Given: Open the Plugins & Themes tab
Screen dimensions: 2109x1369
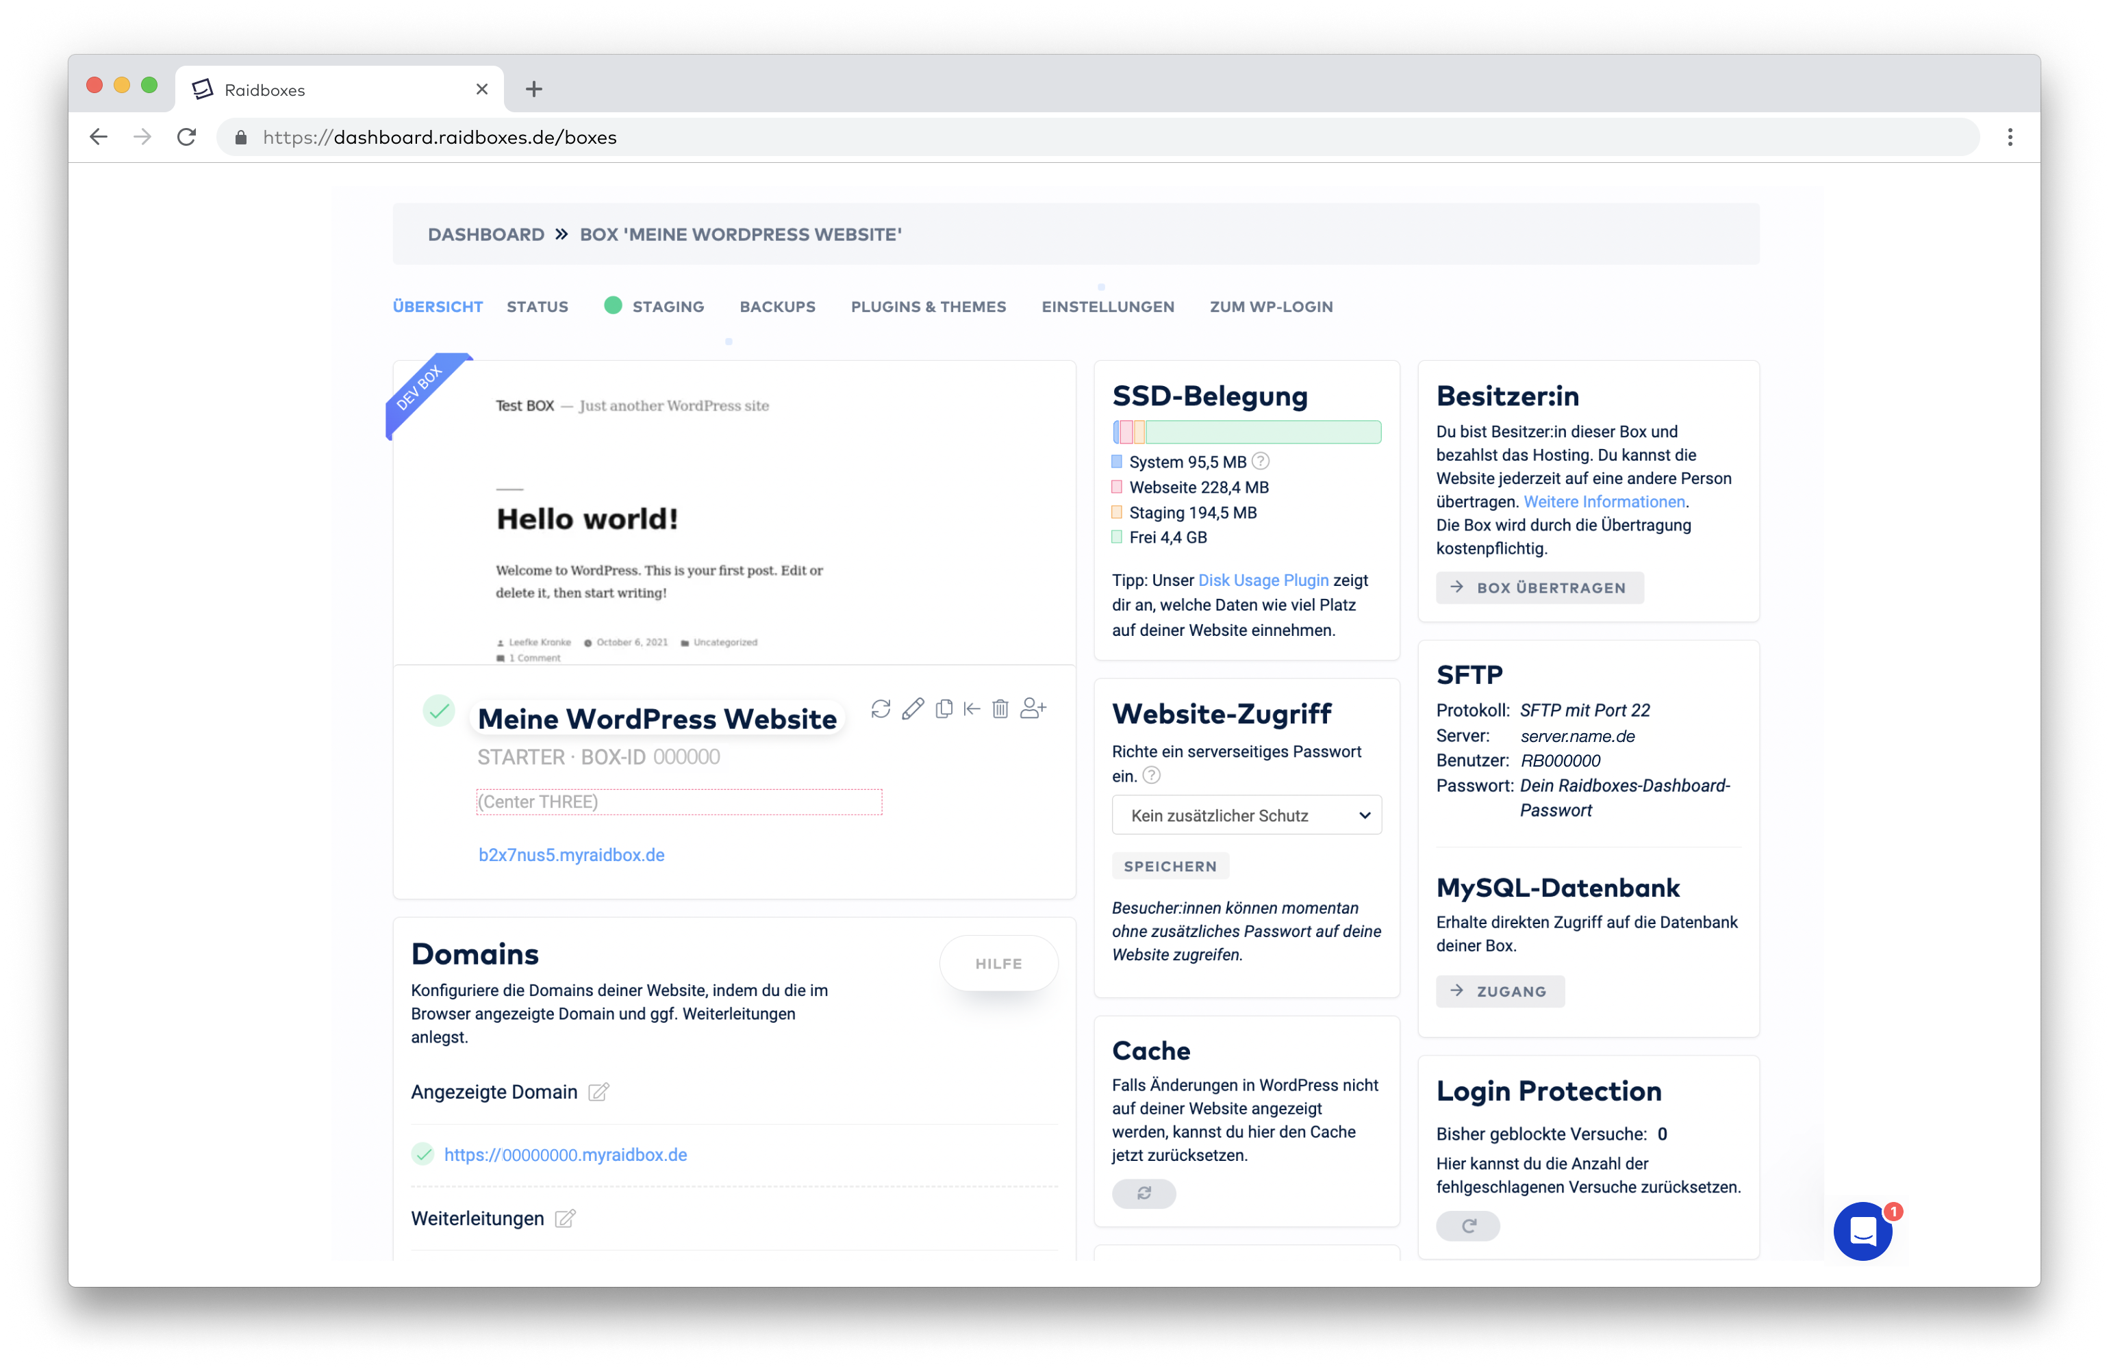Looking at the screenshot, I should coord(928,307).
